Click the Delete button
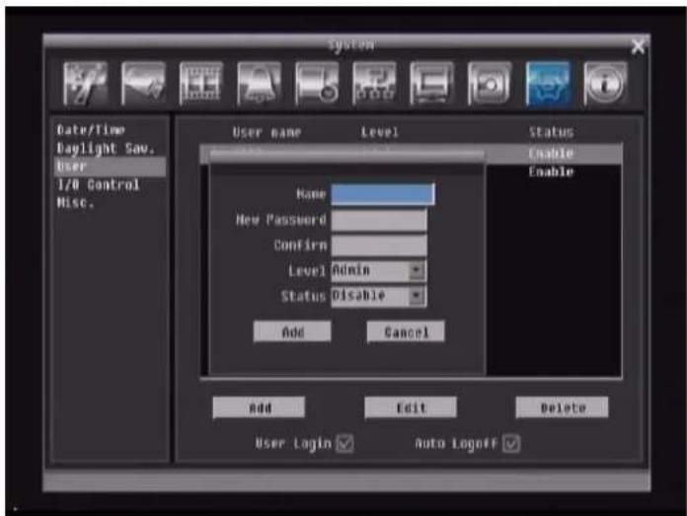The height and width of the screenshot is (516, 687). point(562,407)
